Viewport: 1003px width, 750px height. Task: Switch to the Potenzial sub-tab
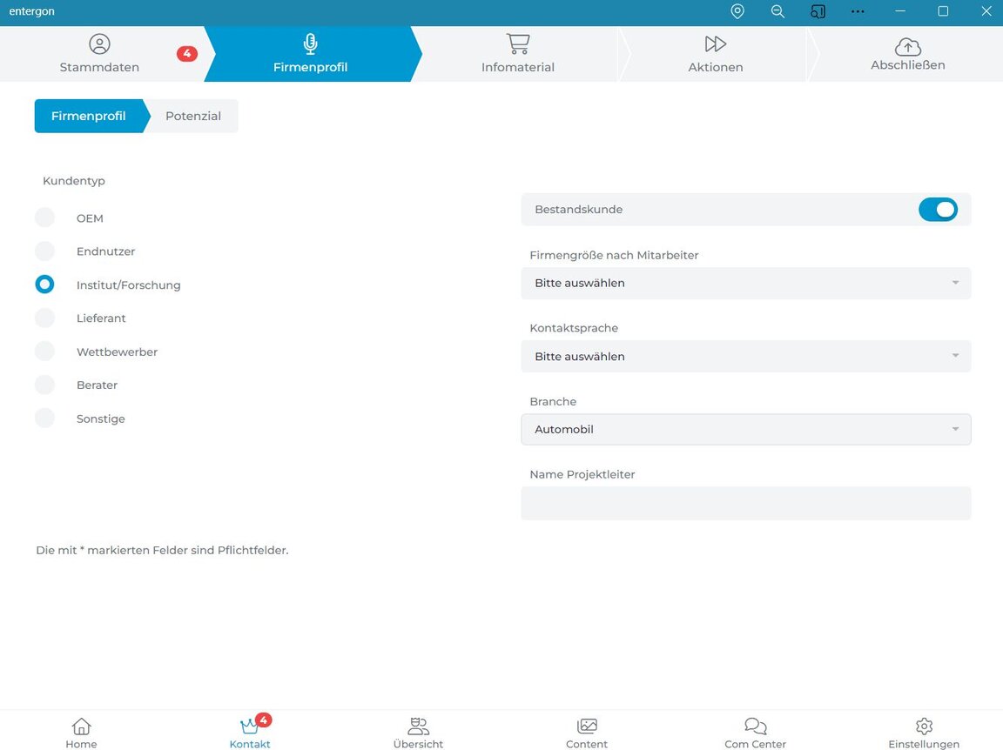click(x=193, y=116)
